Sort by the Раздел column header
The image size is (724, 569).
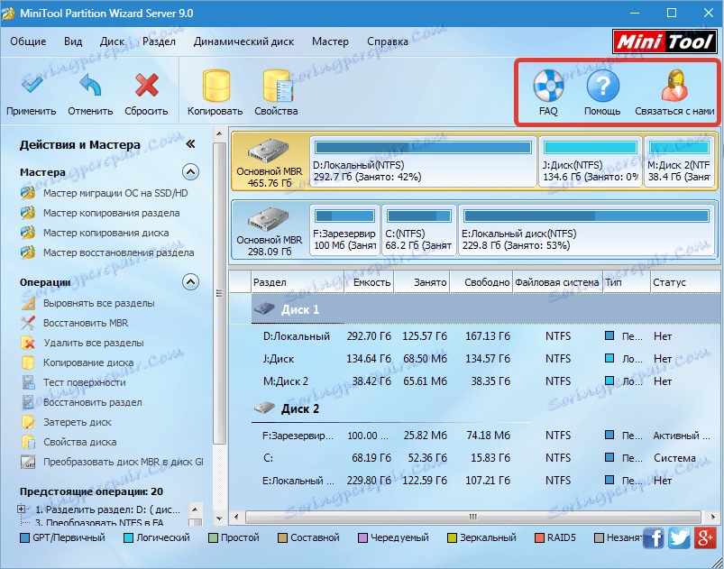(298, 282)
